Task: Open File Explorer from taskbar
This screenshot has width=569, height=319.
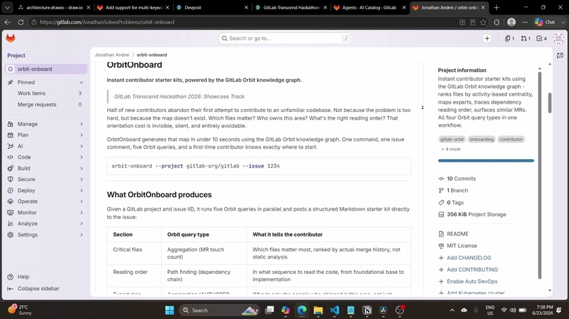Action: point(318,311)
